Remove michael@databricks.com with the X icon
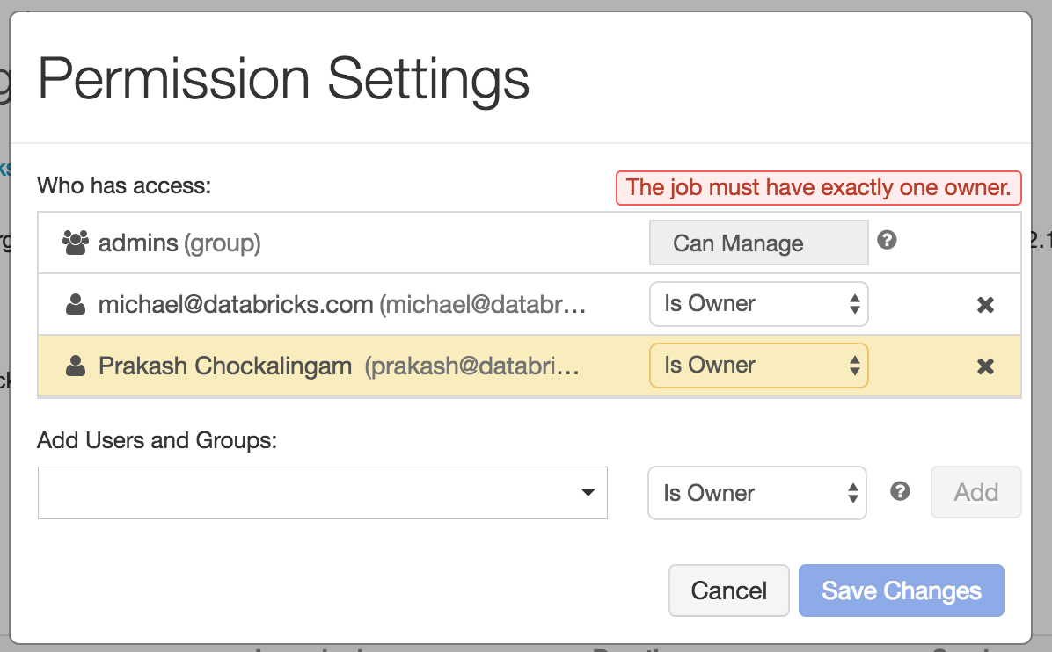The width and height of the screenshot is (1052, 652). (985, 305)
